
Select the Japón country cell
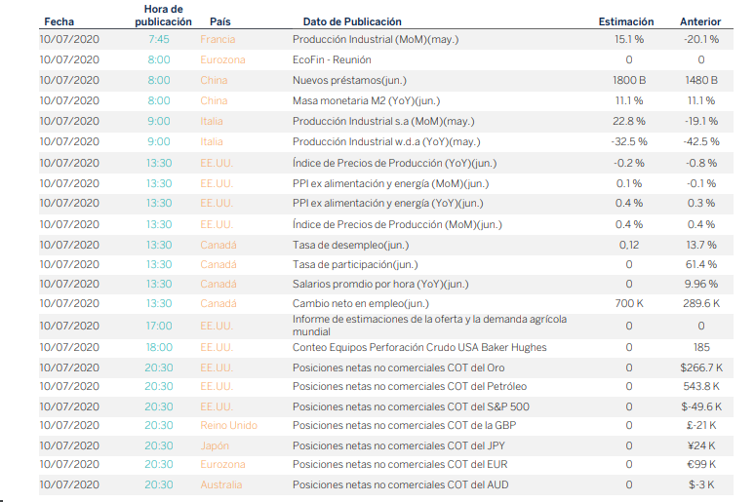click(x=216, y=444)
